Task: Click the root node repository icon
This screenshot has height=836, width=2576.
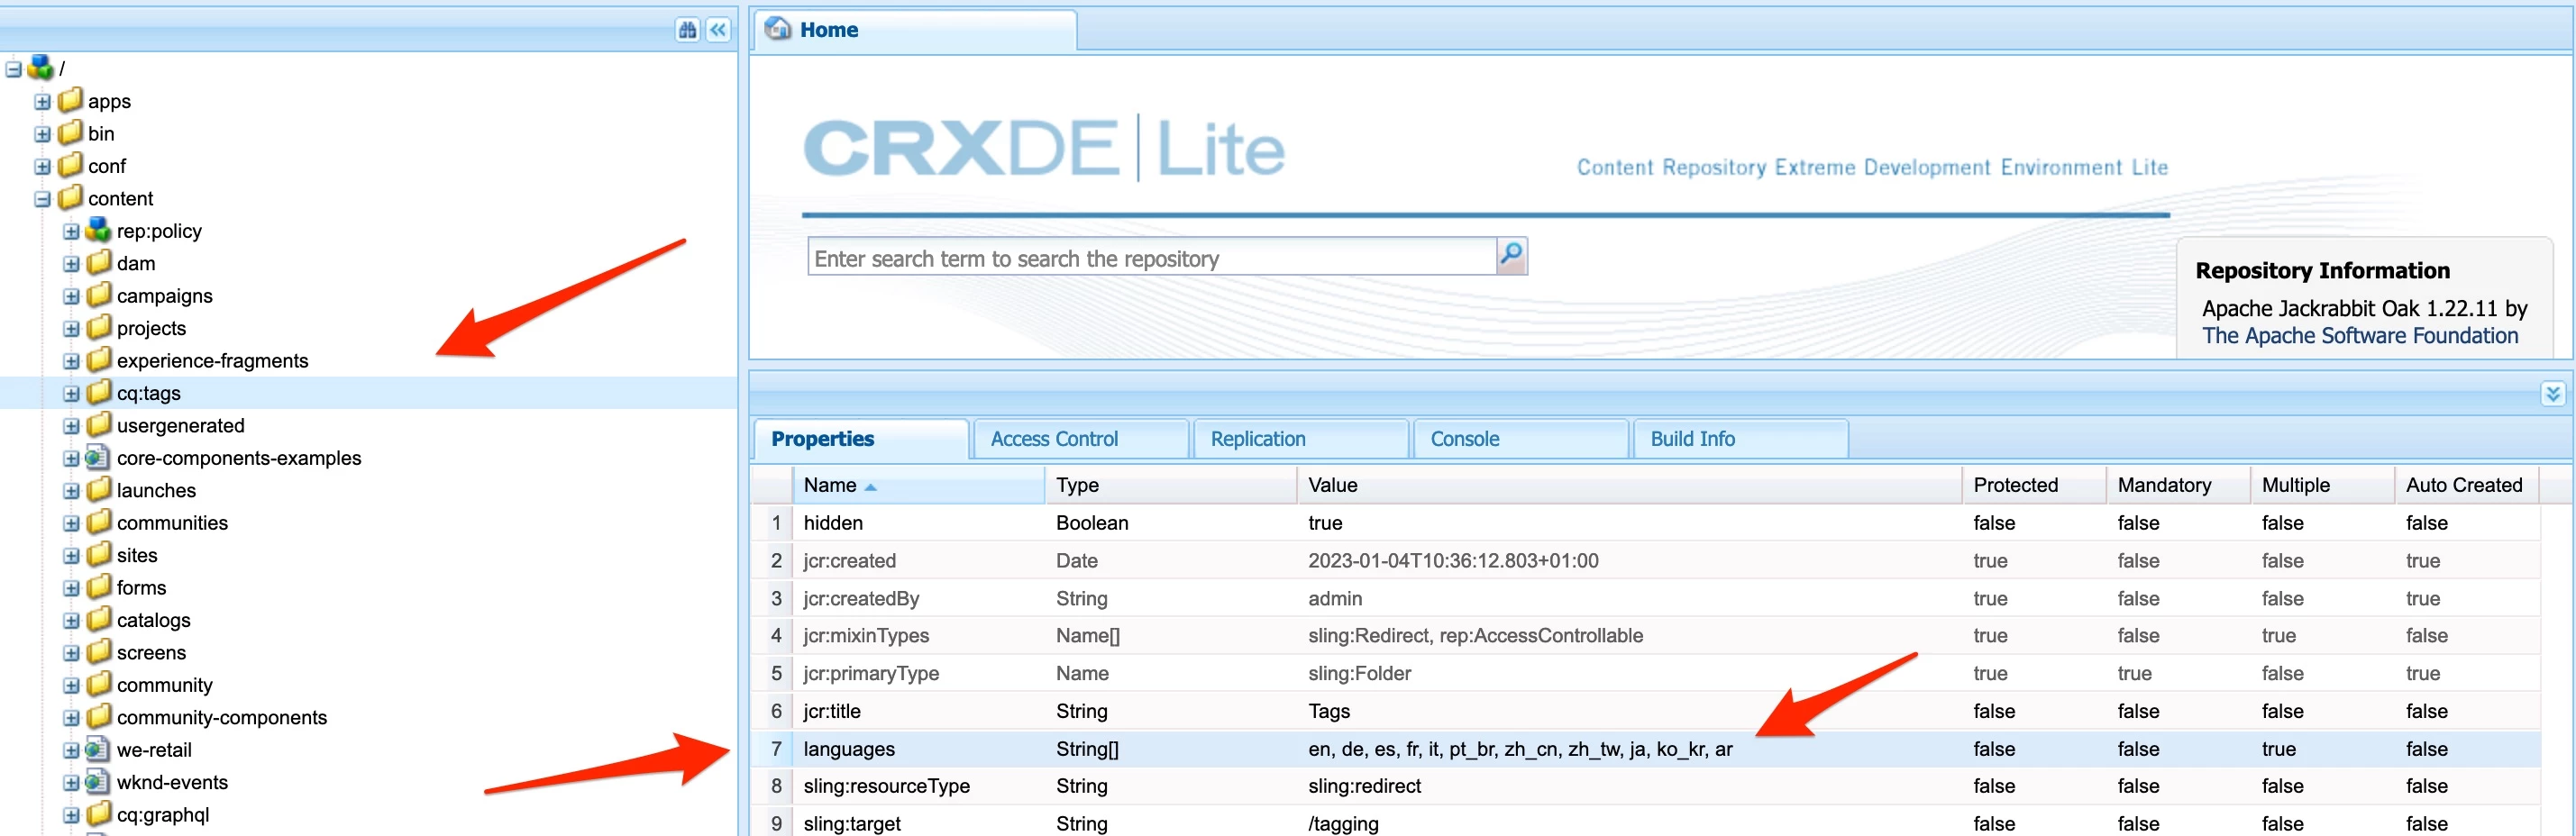Action: tap(40, 68)
